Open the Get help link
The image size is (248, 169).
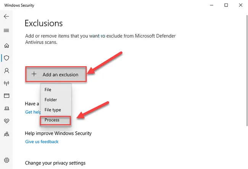pos(32,112)
